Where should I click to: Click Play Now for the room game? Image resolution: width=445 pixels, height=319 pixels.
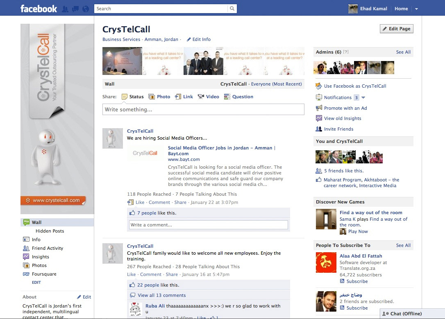coord(358,231)
